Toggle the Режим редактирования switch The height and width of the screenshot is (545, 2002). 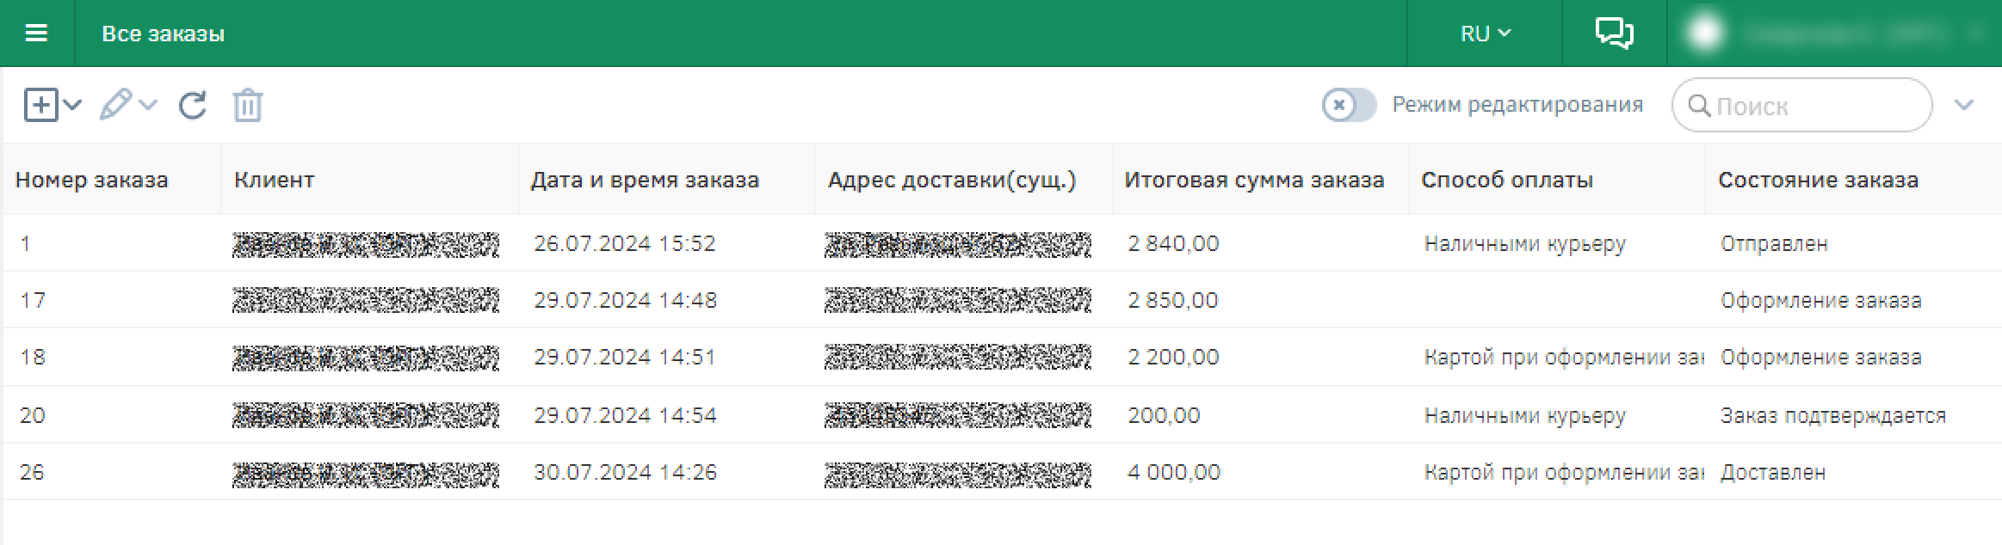(x=1349, y=106)
